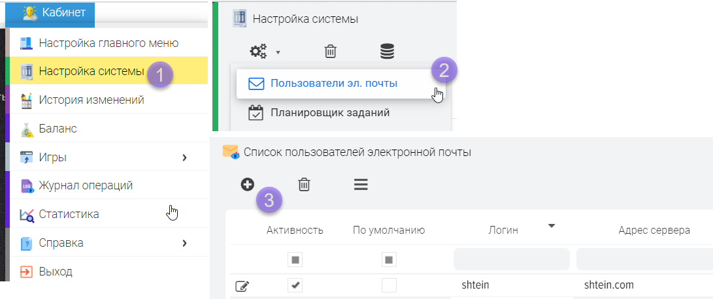Expand the Игры submenu
Viewport: 713px width, 299px height.
tap(184, 157)
